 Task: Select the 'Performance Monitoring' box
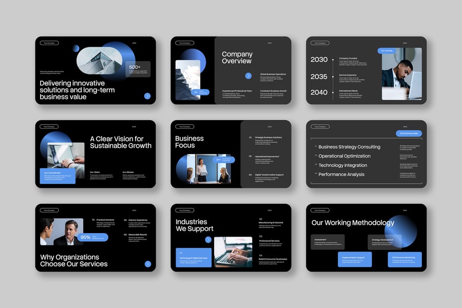[x=405, y=259]
